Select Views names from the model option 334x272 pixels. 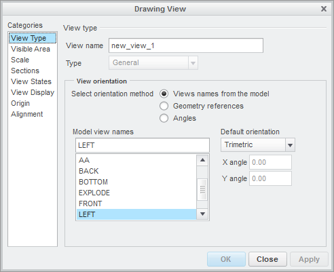pyautogui.click(x=164, y=94)
